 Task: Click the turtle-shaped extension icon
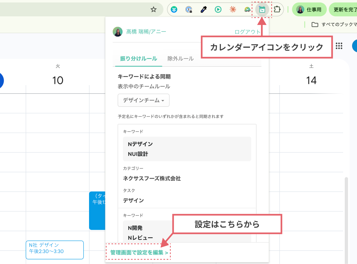[247, 9]
